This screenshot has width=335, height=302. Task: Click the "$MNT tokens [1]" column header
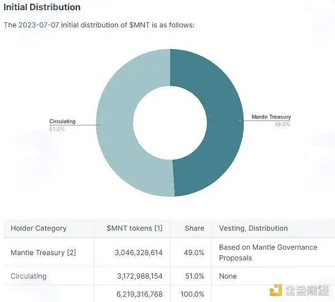coord(135,228)
